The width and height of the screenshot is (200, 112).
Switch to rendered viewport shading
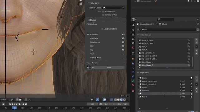pos(124,100)
